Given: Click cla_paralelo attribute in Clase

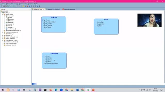Looking at the screenshot, I should [100, 24].
